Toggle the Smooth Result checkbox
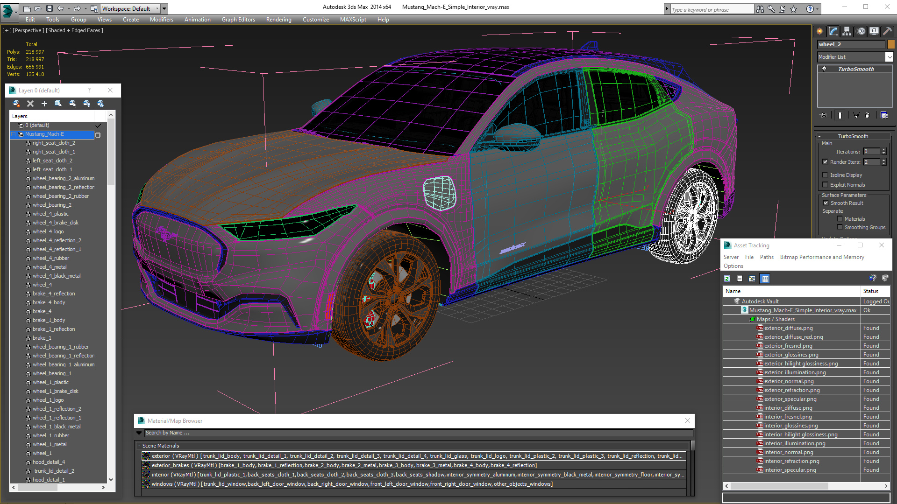 826,203
